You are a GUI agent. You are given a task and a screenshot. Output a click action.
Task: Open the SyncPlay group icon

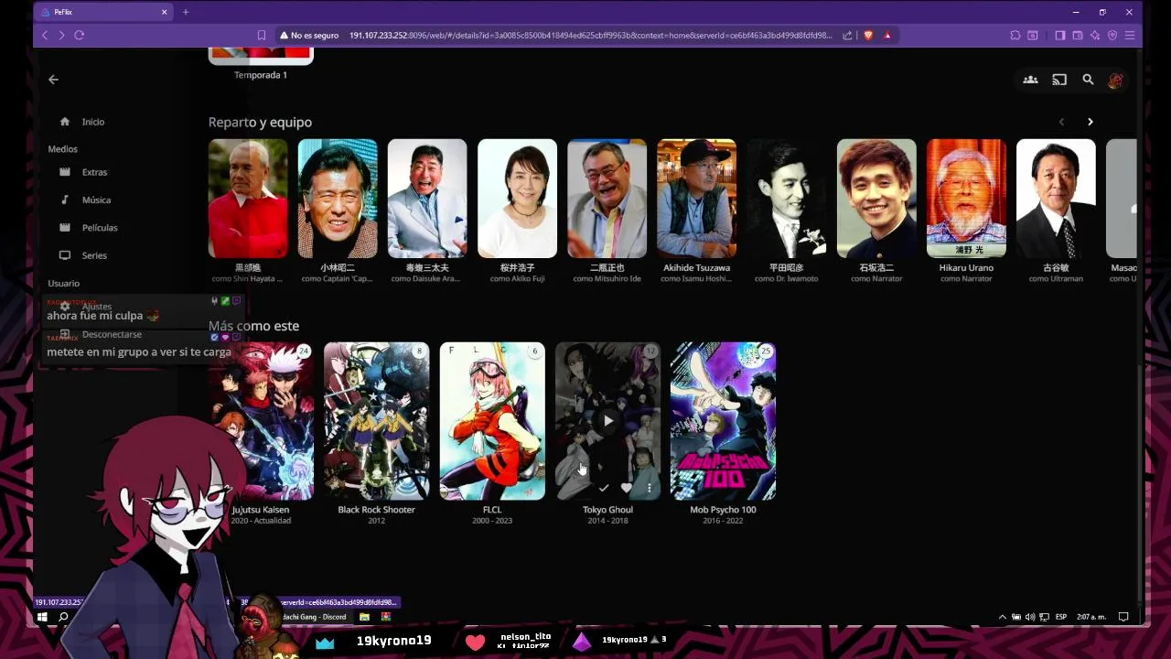(1030, 80)
